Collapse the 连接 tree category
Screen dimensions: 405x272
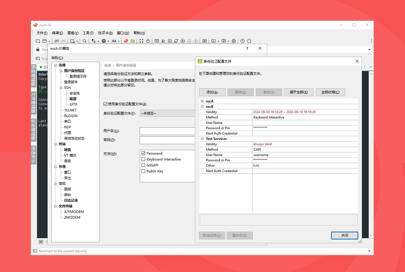pos(56,65)
